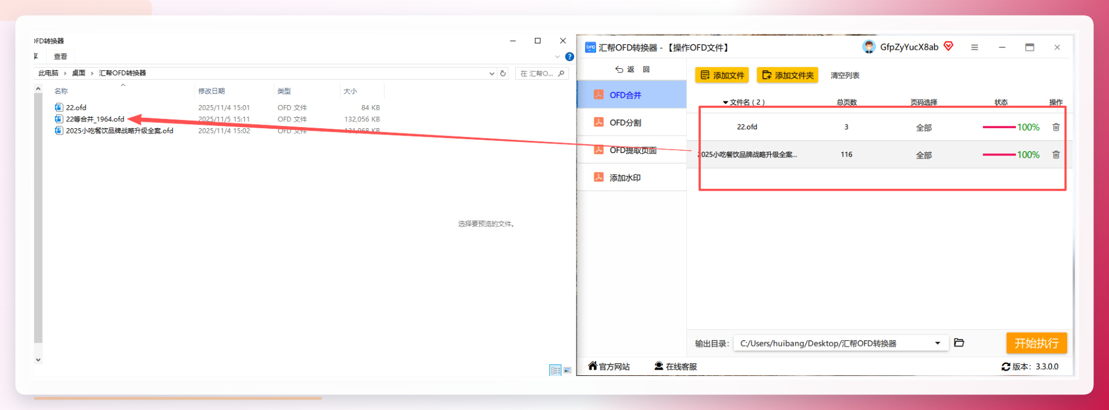This screenshot has width=1109, height=410.
Task: Click the red VIP diamond icon
Action: 948,46
